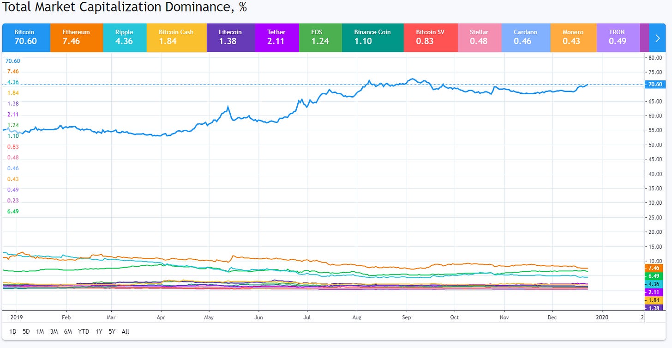The height and width of the screenshot is (348, 672).
Task: Set chart range to 1Y
Action: click(99, 331)
